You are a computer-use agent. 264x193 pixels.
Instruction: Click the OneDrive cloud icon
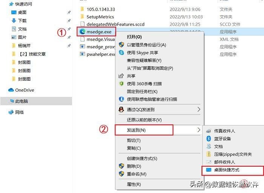coord(11,90)
